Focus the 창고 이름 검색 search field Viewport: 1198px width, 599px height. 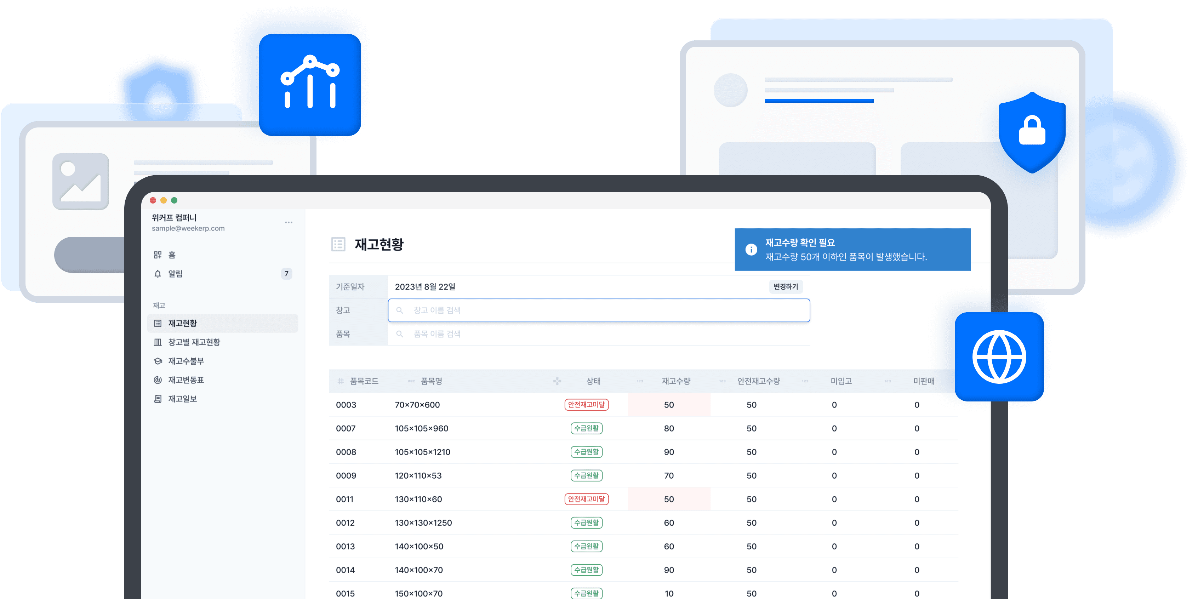(x=599, y=310)
